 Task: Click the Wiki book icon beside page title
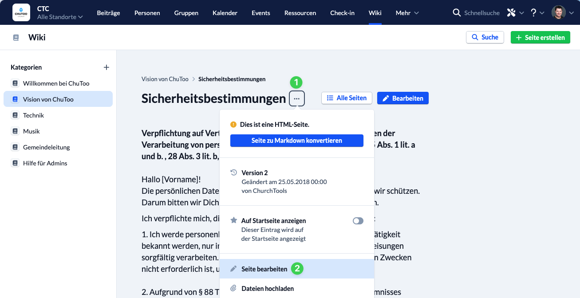[16, 38]
